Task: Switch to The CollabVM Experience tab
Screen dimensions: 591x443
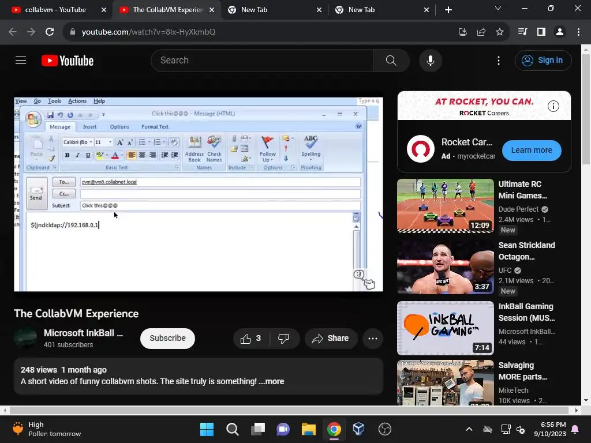Action: point(168,10)
